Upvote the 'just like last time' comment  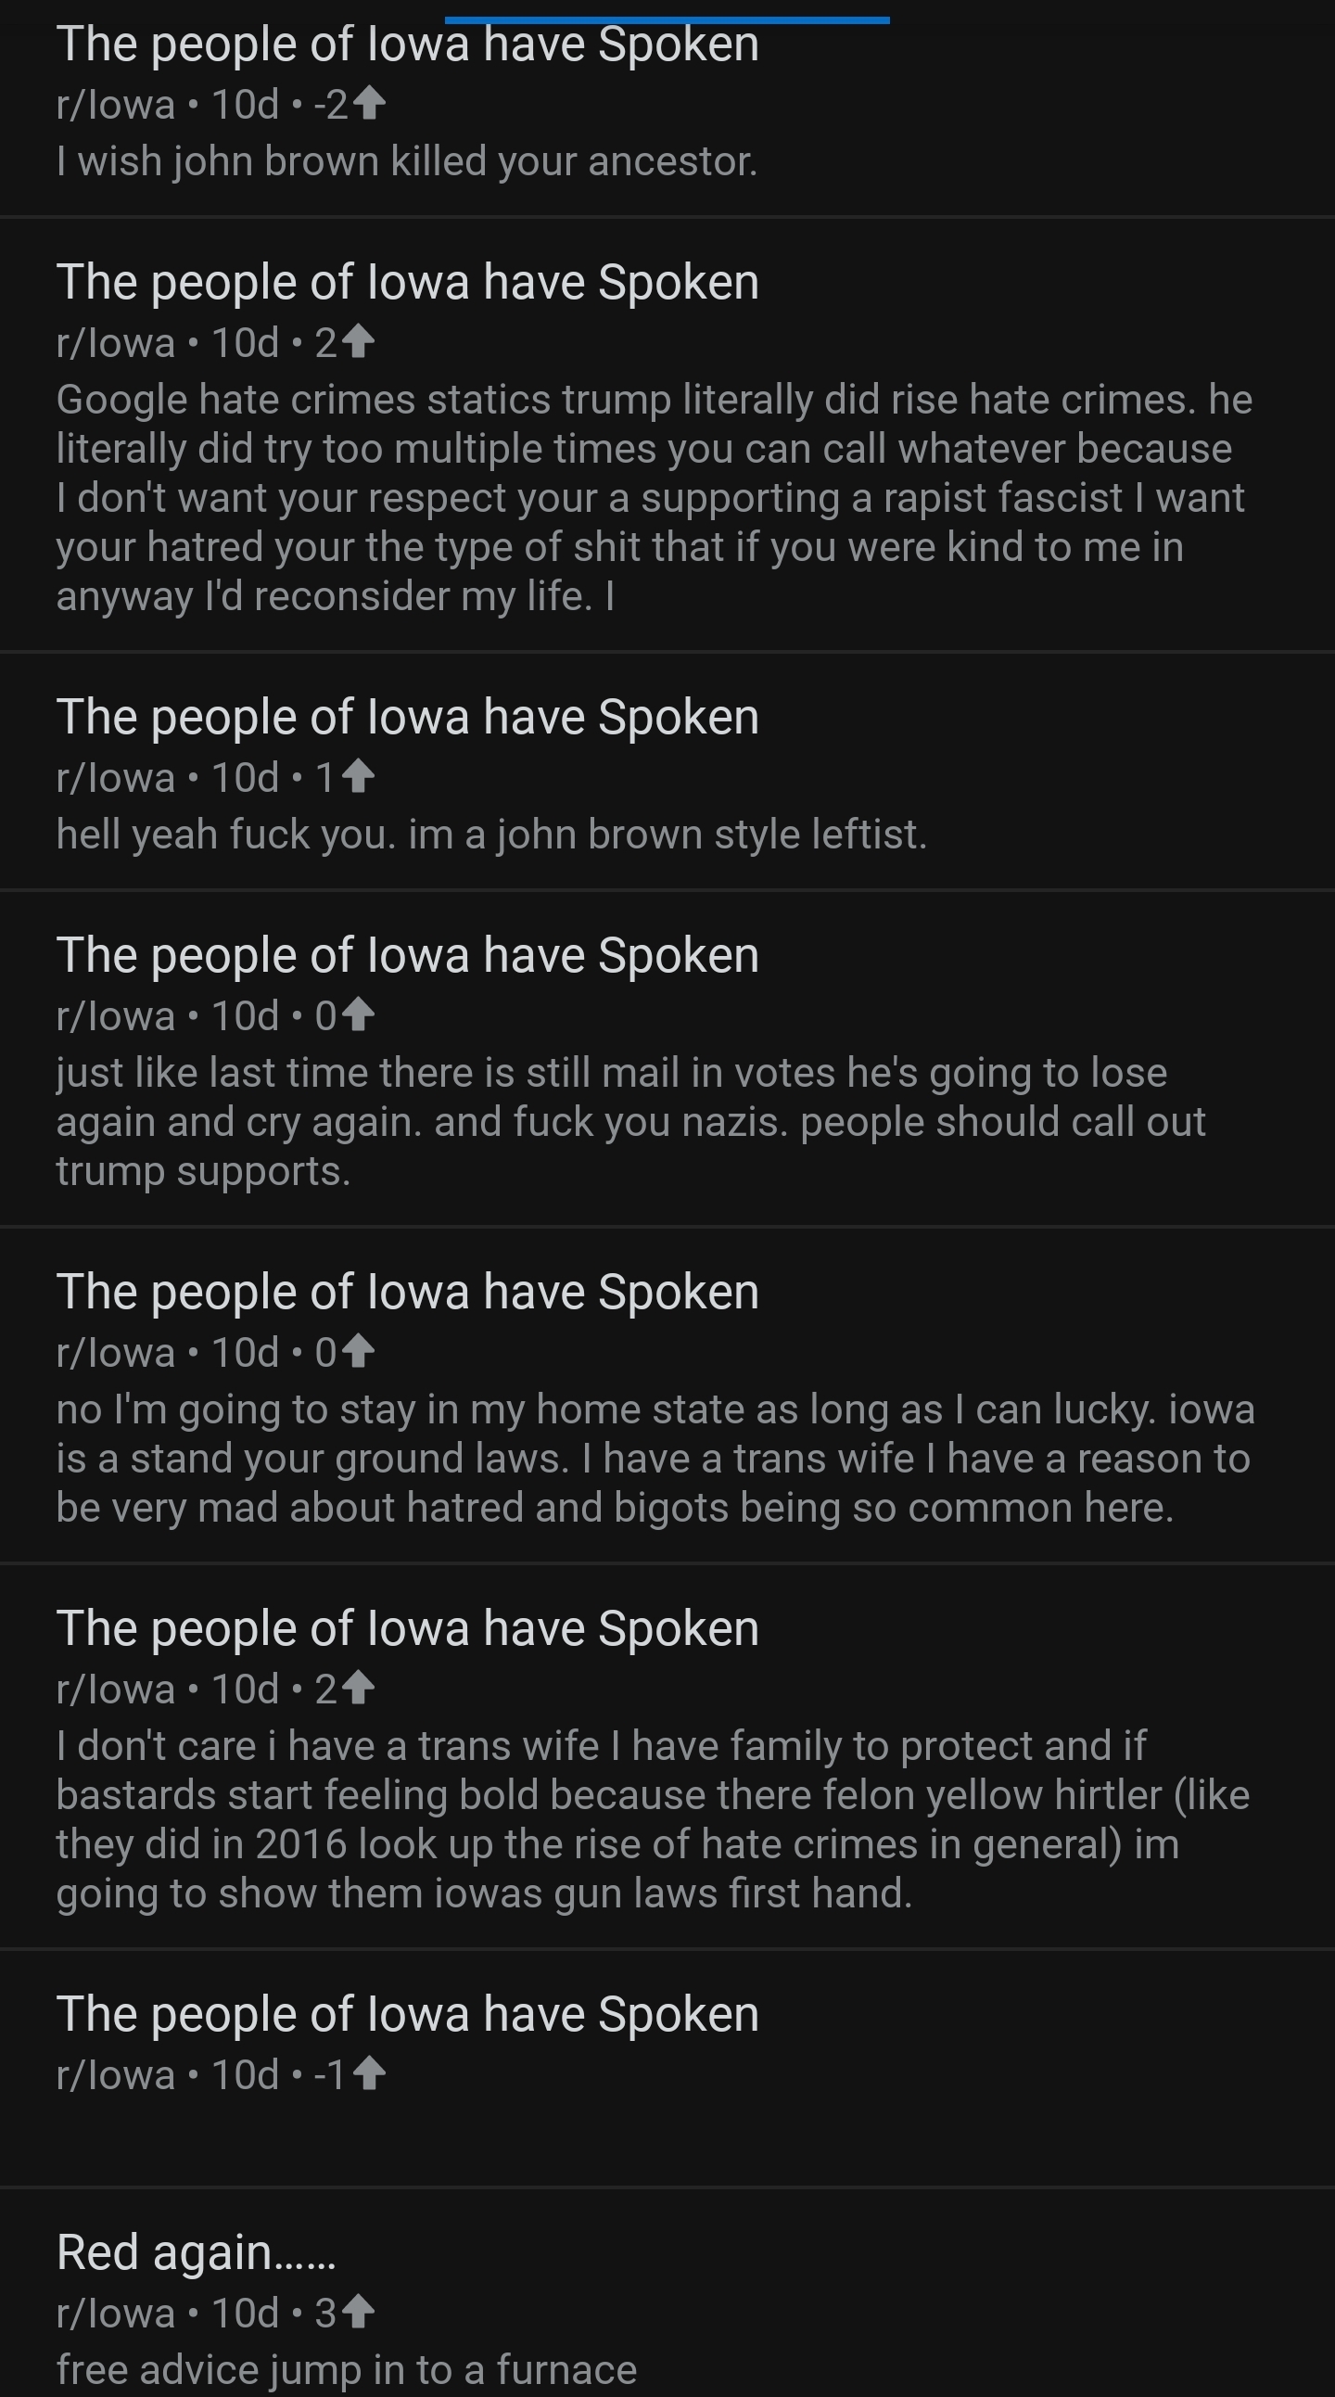point(358,1015)
